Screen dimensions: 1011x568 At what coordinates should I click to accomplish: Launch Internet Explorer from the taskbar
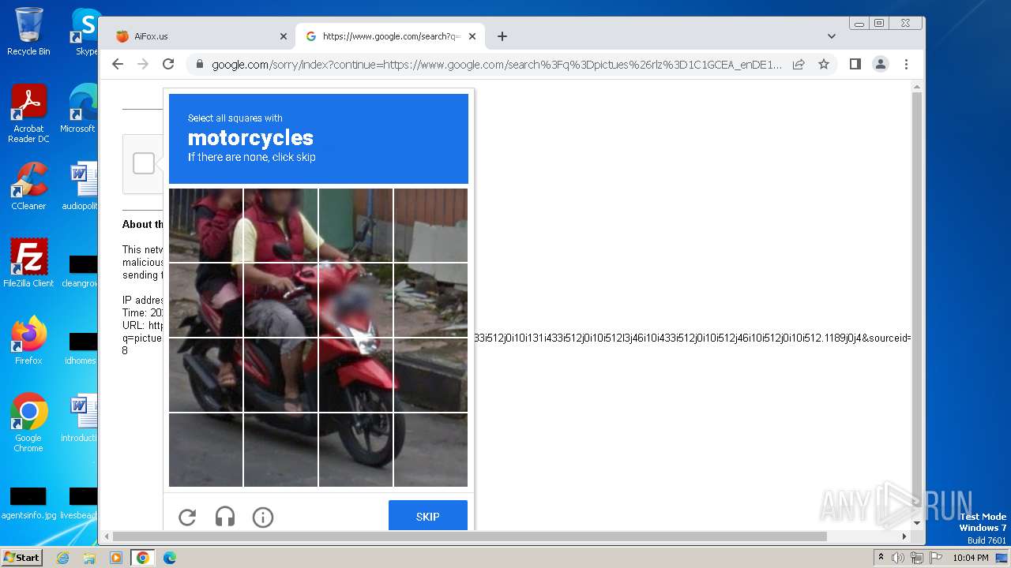(x=63, y=558)
